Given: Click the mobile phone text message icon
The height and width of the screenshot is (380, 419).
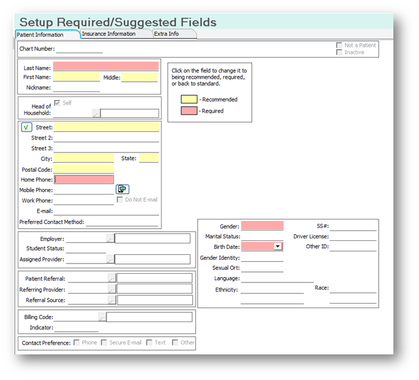Looking at the screenshot, I should point(123,189).
